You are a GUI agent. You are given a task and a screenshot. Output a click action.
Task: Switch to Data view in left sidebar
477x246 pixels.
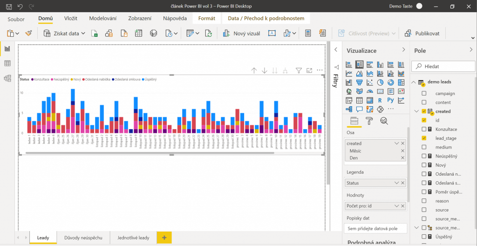(7, 63)
